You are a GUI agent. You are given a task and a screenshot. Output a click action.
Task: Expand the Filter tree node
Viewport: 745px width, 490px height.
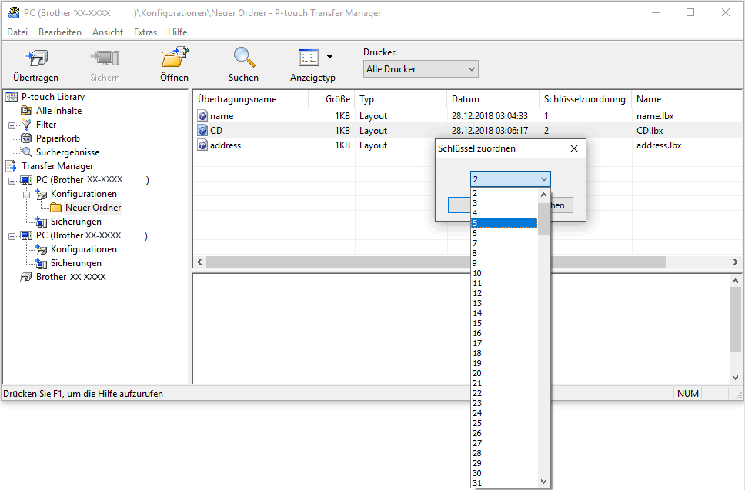[x=12, y=125]
